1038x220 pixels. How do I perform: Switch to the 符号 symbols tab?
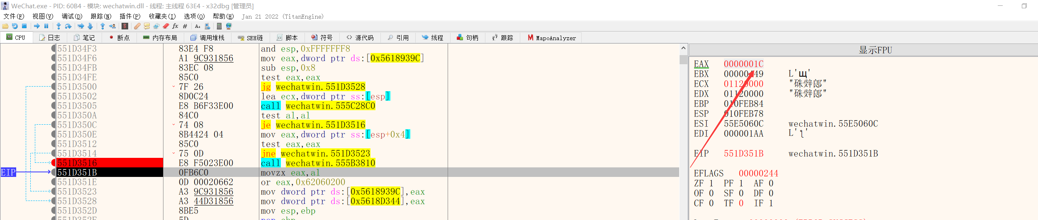point(322,38)
